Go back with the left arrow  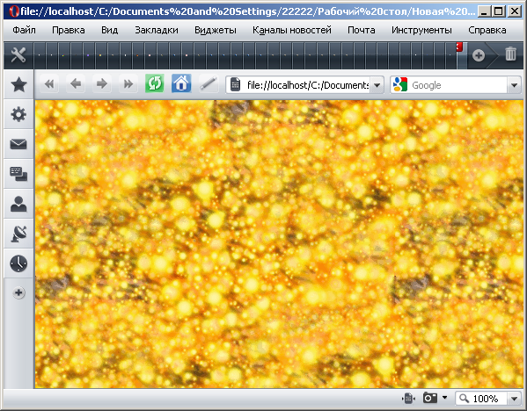coord(76,84)
